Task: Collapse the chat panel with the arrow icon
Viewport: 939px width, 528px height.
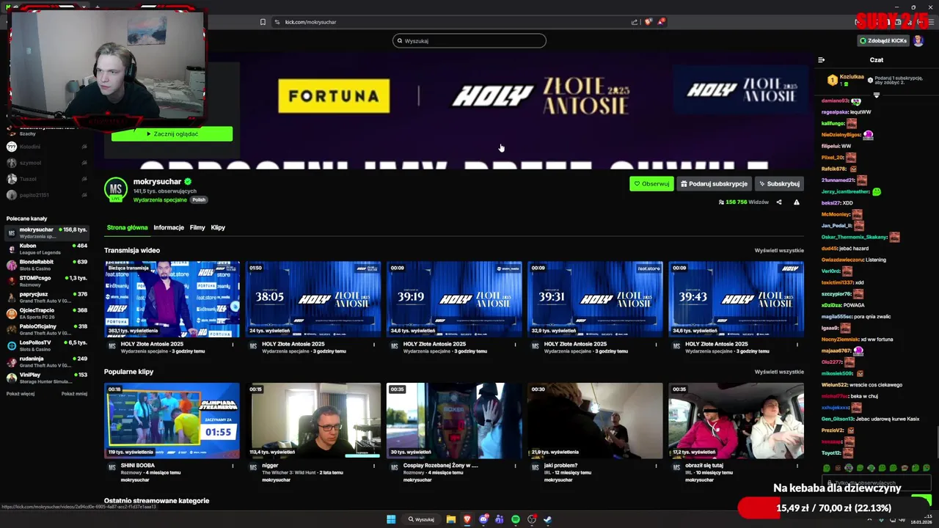Action: [822, 60]
